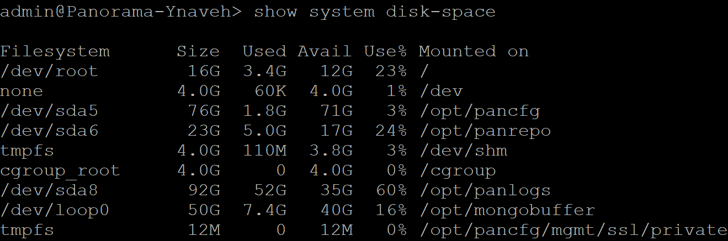Click the cgroup_root filesystem entry
This screenshot has width=728, height=241.
(x=60, y=170)
